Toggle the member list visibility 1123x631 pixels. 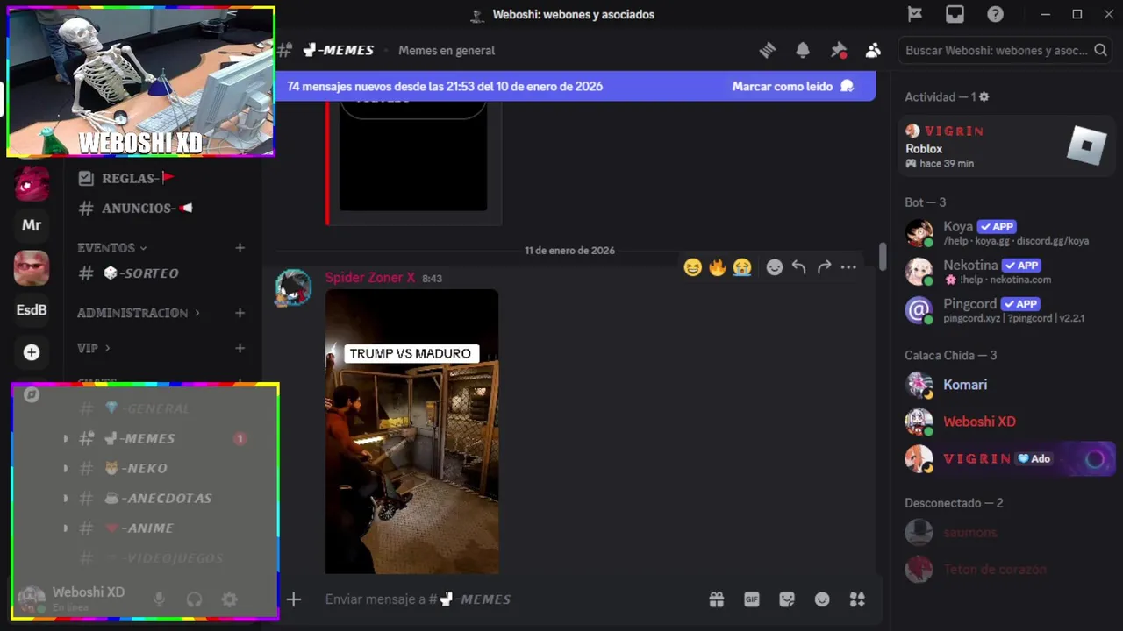tap(873, 51)
